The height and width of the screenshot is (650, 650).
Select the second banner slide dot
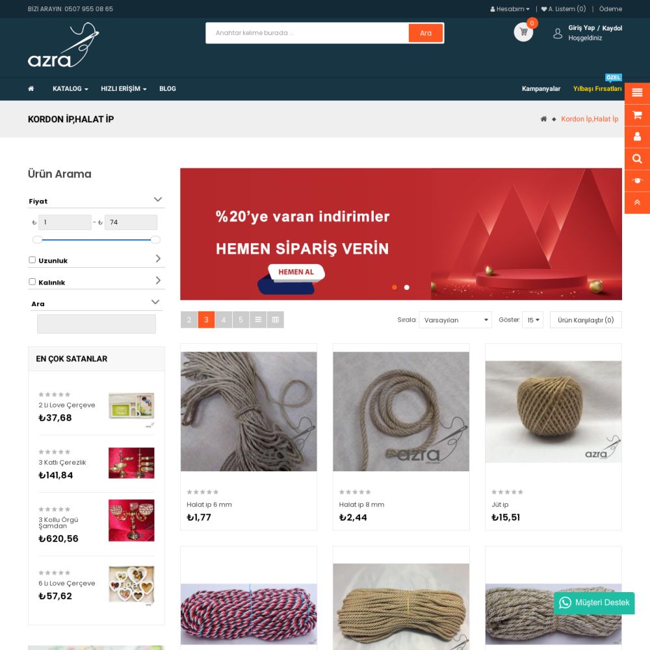(x=407, y=287)
